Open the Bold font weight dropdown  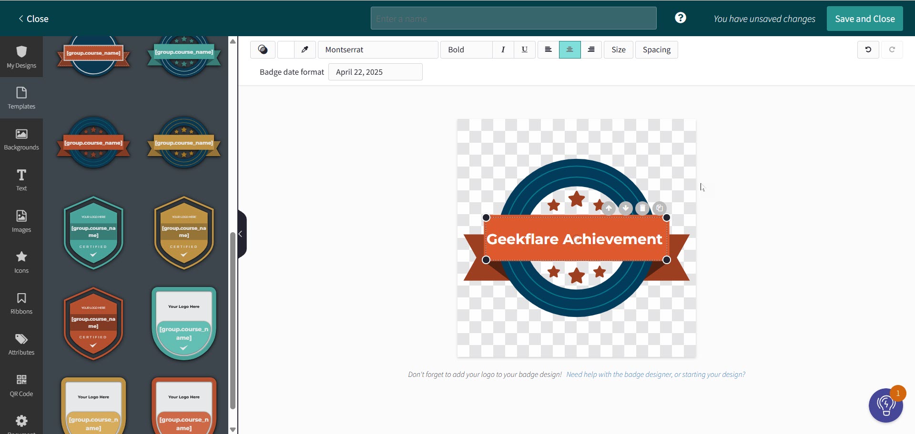[x=466, y=49]
